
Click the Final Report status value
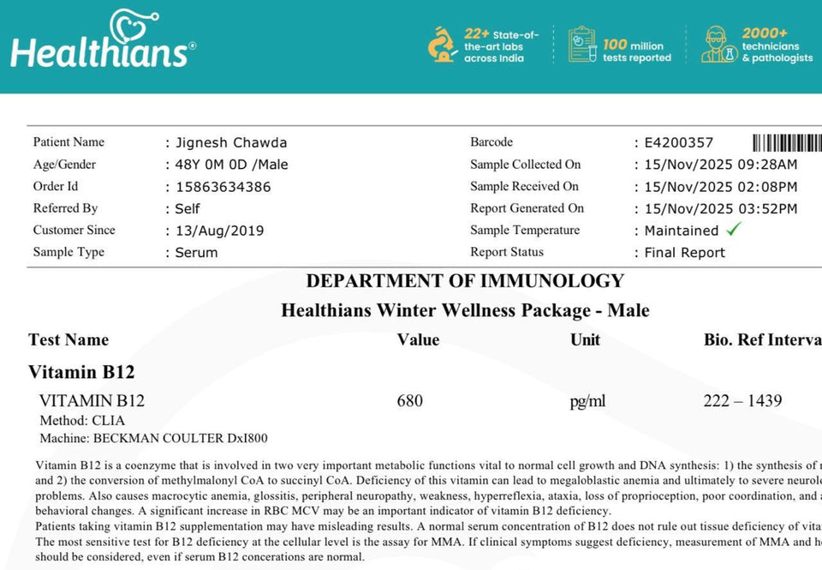click(685, 253)
